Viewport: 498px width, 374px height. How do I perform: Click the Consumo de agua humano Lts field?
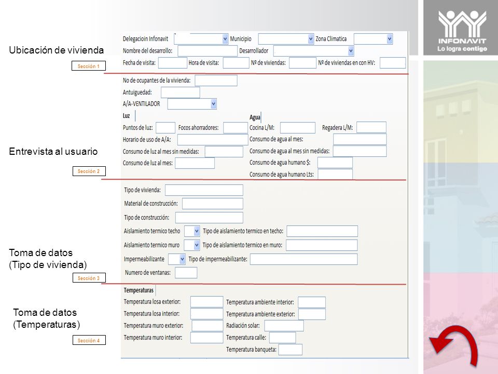click(335, 175)
